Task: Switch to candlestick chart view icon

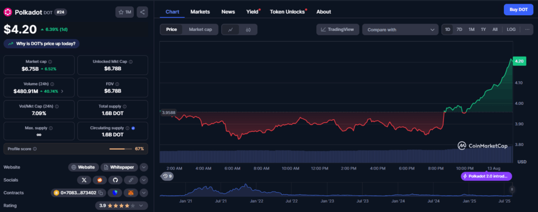Action: (248, 29)
